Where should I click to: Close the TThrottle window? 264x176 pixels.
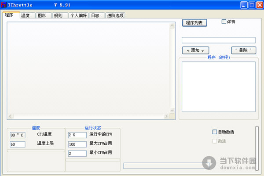(x=260, y=5)
